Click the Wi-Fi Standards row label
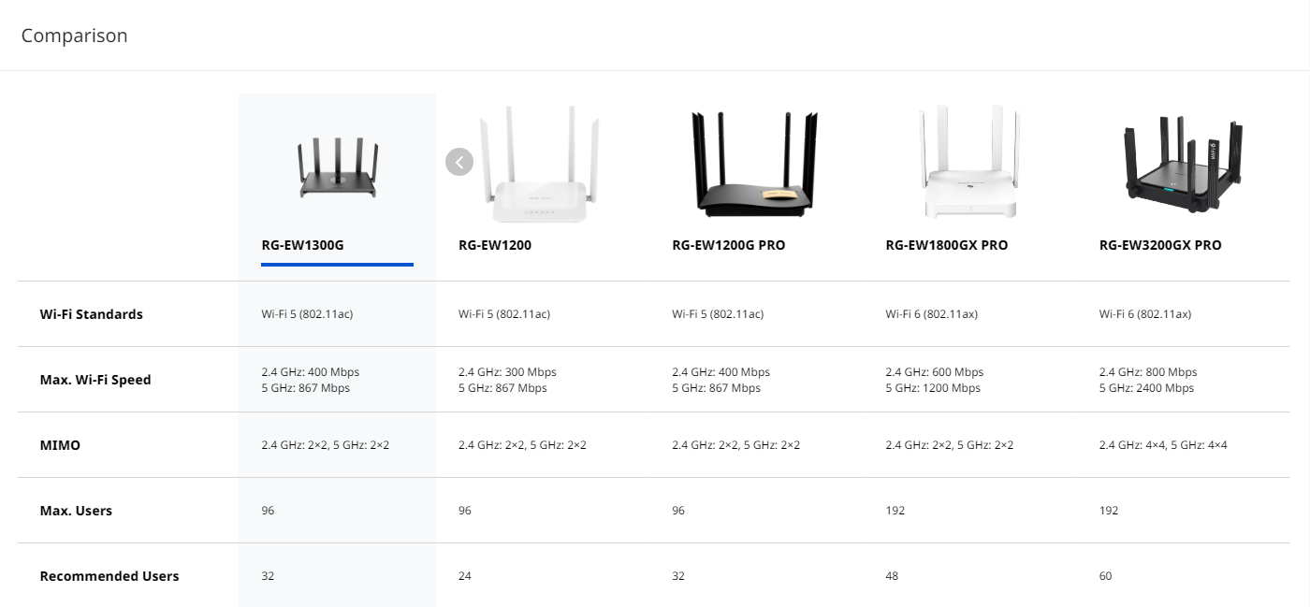The width and height of the screenshot is (1310, 607). [x=91, y=314]
